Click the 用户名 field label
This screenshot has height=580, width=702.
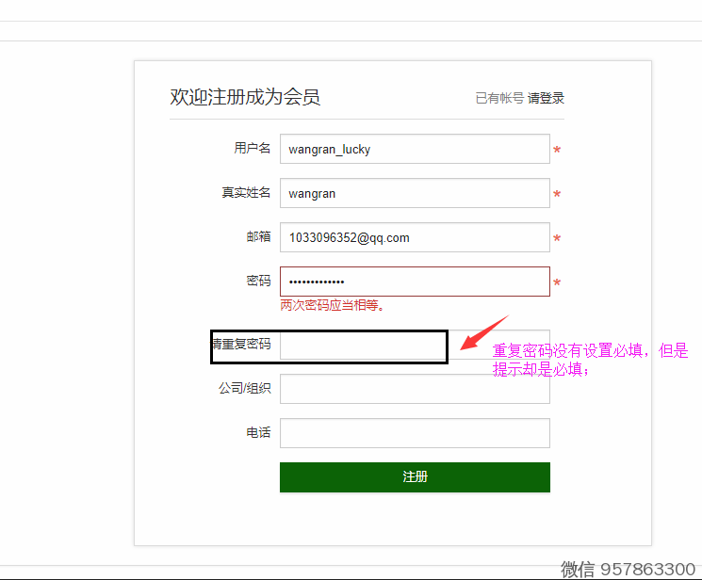pyautogui.click(x=252, y=148)
